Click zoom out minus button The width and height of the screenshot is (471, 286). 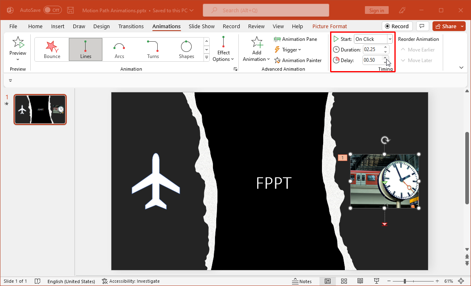pos(389,281)
